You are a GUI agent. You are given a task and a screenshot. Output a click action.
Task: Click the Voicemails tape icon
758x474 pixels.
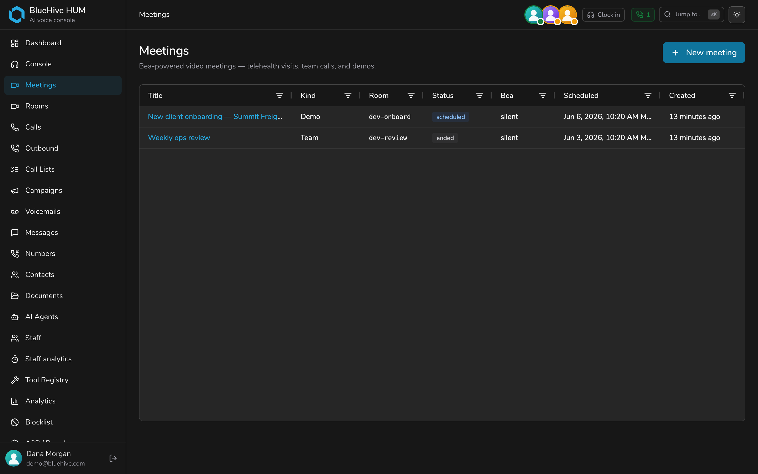click(x=15, y=212)
